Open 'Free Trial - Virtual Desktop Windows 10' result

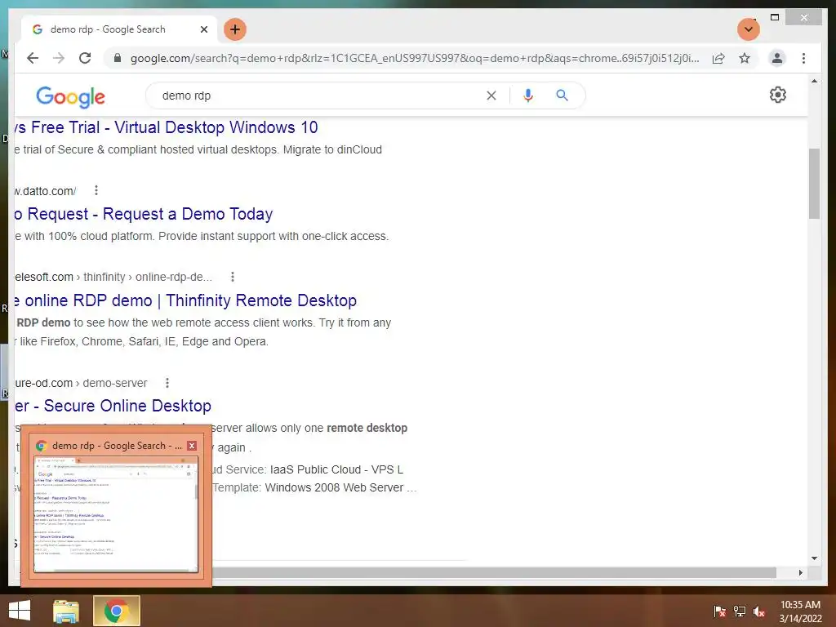[x=167, y=127]
